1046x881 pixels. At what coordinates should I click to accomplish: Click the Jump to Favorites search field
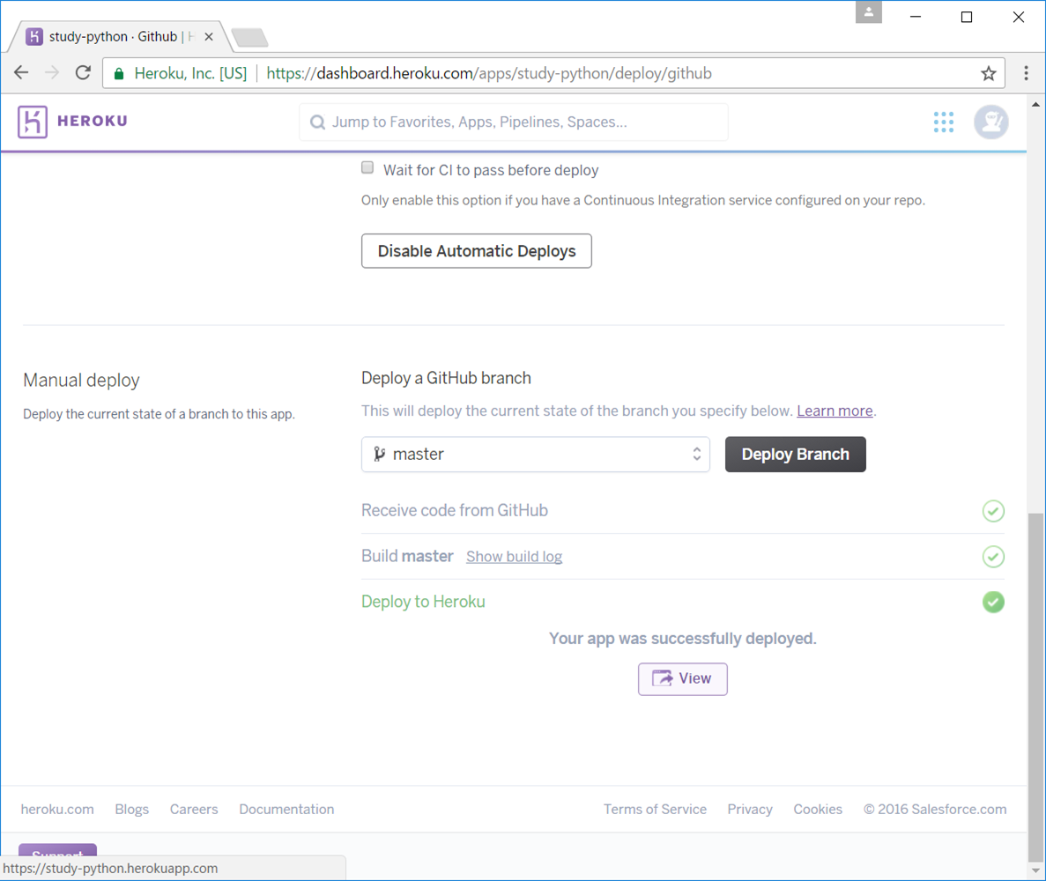click(x=514, y=122)
